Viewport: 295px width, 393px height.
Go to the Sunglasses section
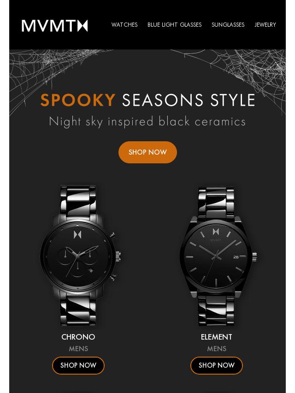click(x=228, y=24)
